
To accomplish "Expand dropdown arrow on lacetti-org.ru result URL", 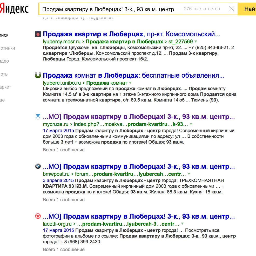I will tap(182, 224).
